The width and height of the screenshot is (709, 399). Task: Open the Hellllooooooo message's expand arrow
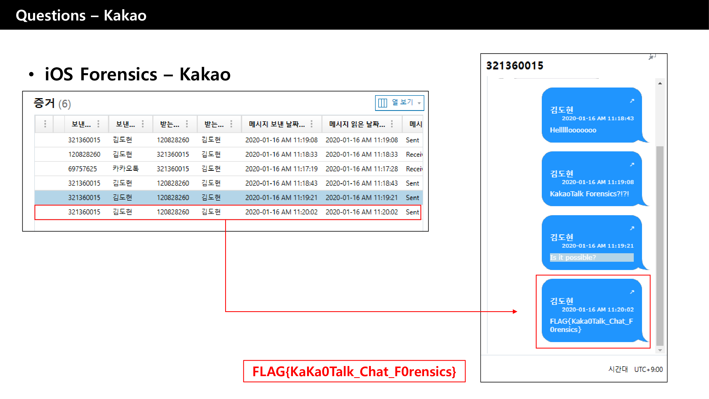[632, 101]
